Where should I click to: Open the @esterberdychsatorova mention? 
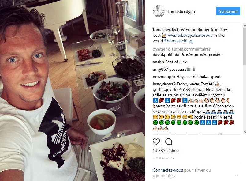pyautogui.click(x=190, y=35)
